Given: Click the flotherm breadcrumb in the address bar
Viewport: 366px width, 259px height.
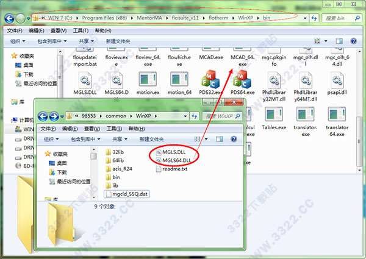Looking at the screenshot, I should 218,18.
